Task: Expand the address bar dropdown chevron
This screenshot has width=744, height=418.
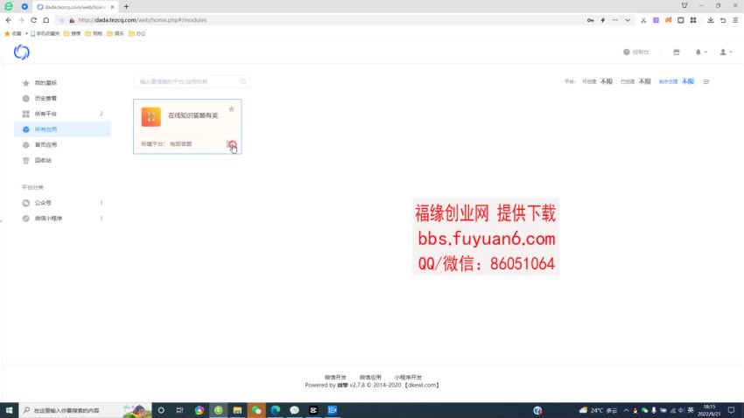Action: pos(628,20)
